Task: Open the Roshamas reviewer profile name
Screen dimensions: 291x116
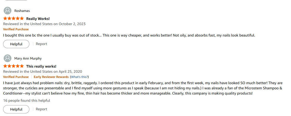Action: (22, 11)
